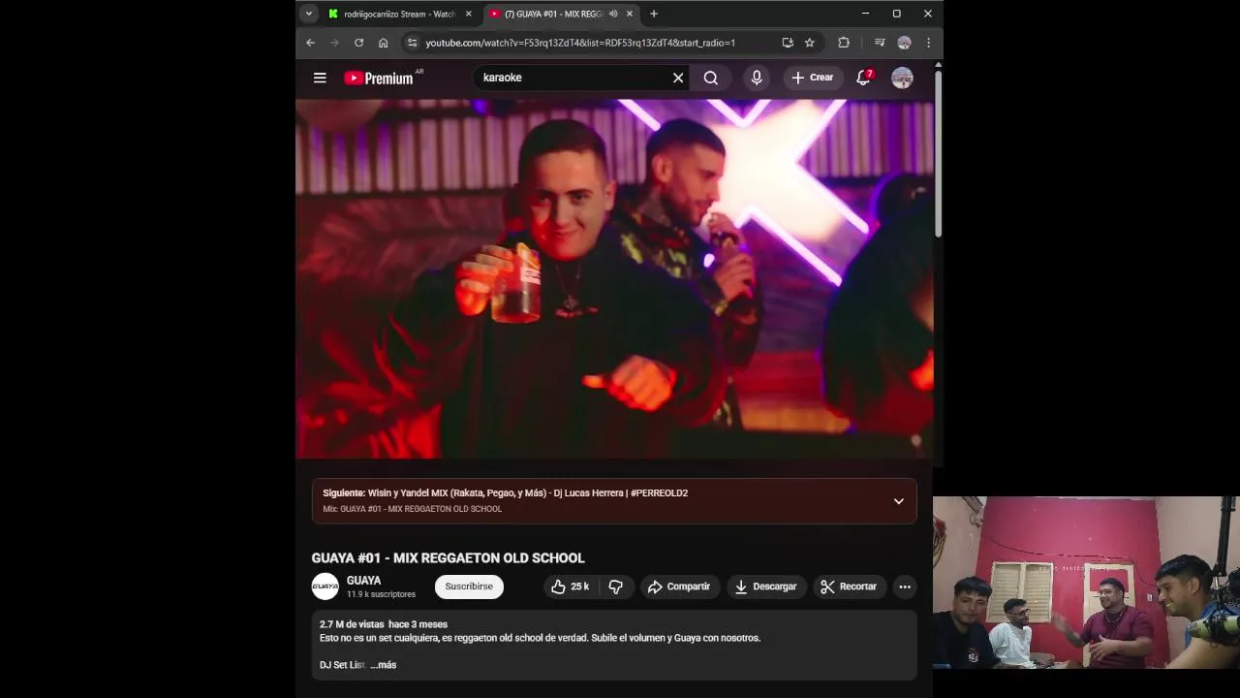The height and width of the screenshot is (698, 1240).
Task: Share with Compartir button
Action: (x=679, y=587)
